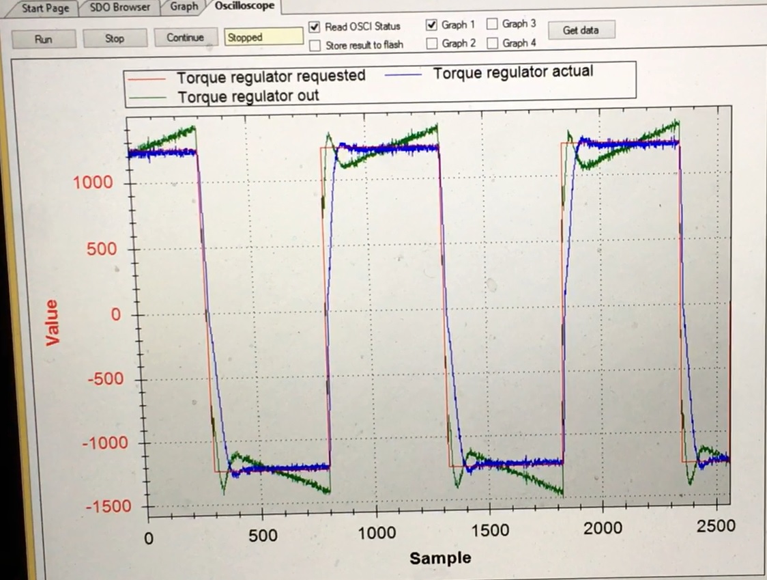Viewport: 767px width, 580px height.
Task: Click the Stopped status field
Action: tap(263, 38)
